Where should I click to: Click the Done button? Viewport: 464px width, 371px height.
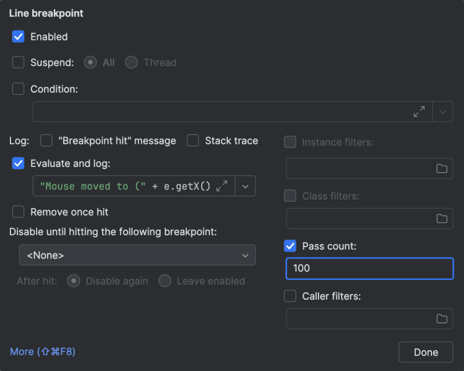pos(426,352)
